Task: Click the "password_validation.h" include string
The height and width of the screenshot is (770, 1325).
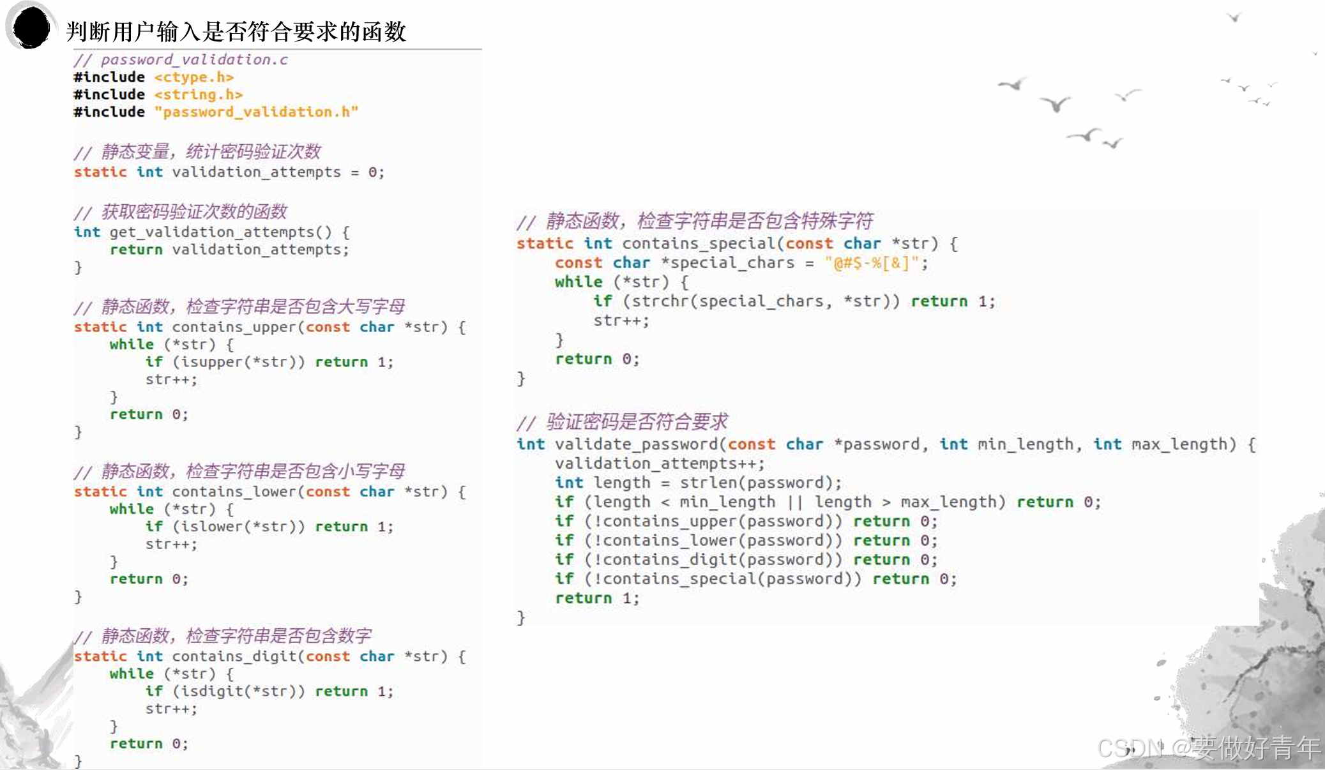Action: click(255, 112)
